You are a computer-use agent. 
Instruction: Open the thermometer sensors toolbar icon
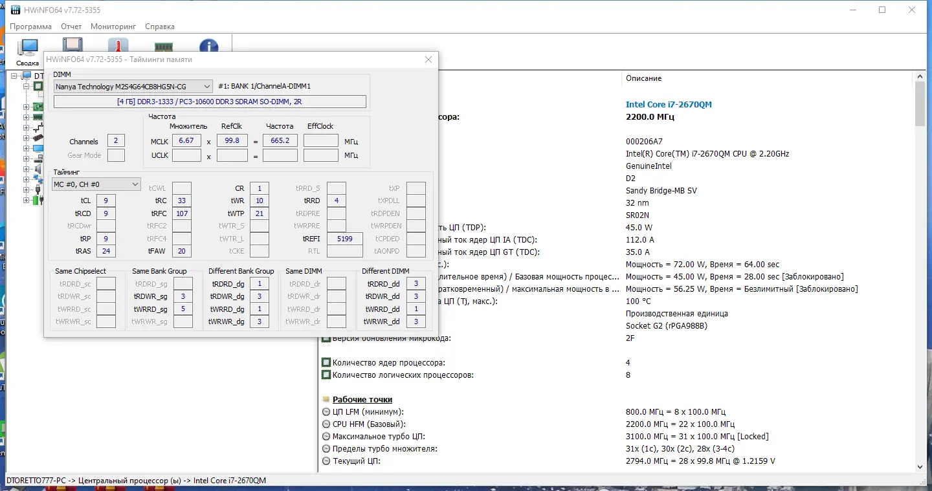pos(118,46)
